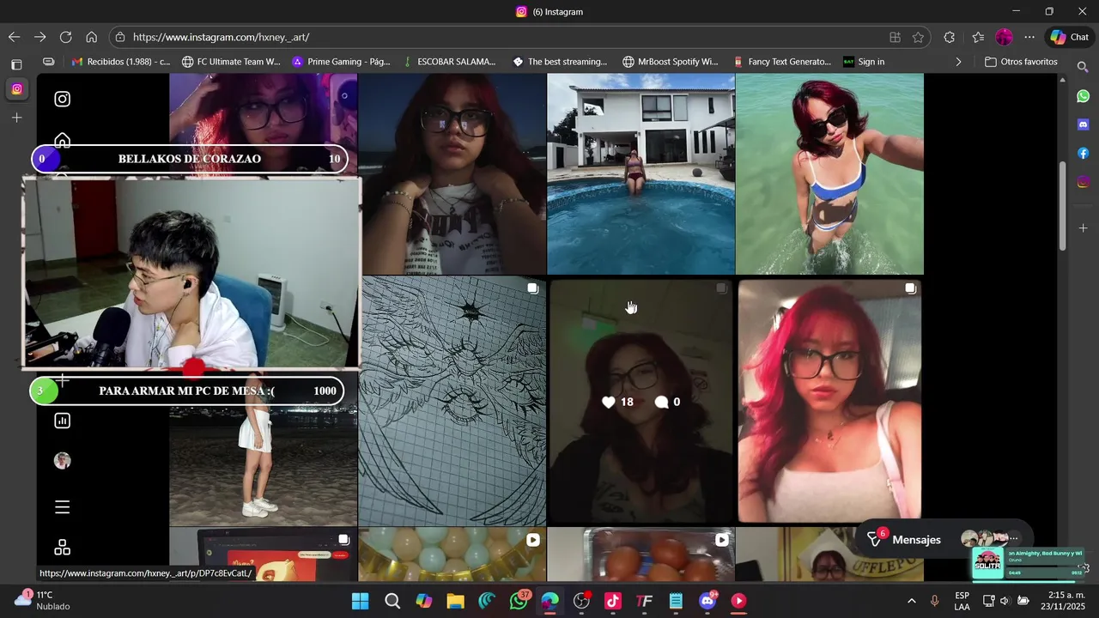
Task: Open Prime Gaming bookmark
Action: click(x=341, y=62)
